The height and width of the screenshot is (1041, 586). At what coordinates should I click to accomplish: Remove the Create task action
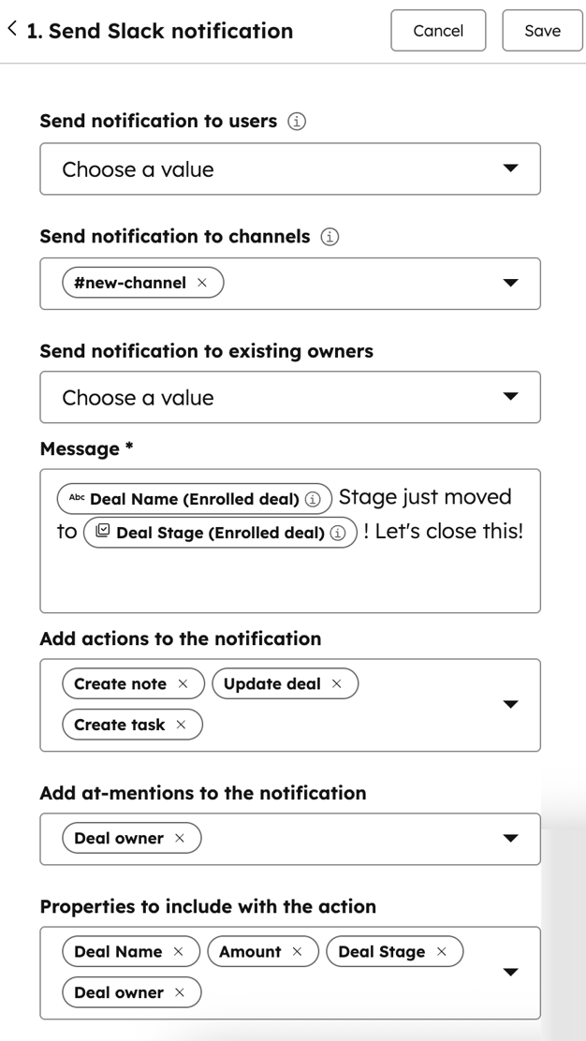182,726
